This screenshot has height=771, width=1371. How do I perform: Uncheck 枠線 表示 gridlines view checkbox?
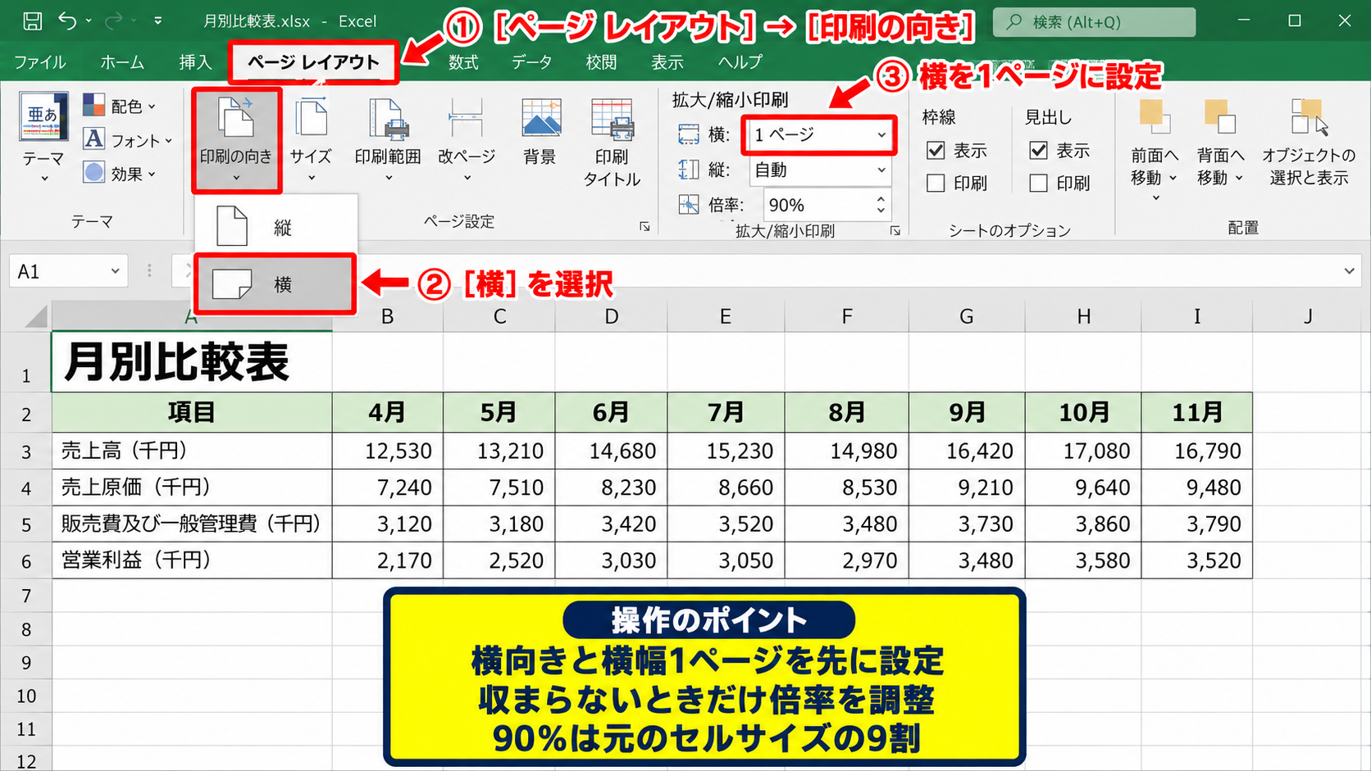pos(936,151)
